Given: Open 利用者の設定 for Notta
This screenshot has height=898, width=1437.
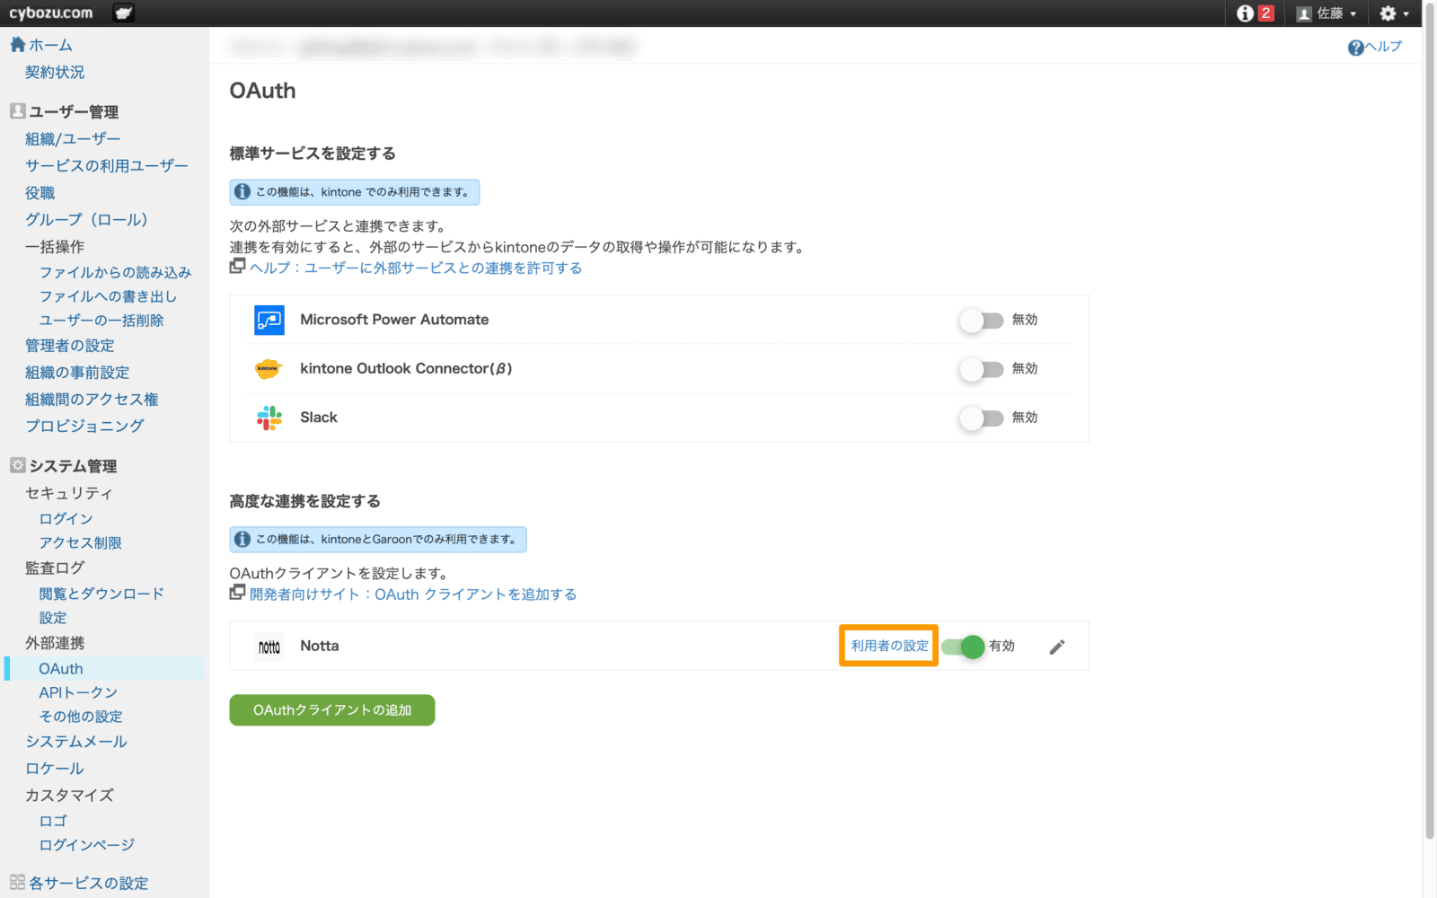Looking at the screenshot, I should coord(890,646).
